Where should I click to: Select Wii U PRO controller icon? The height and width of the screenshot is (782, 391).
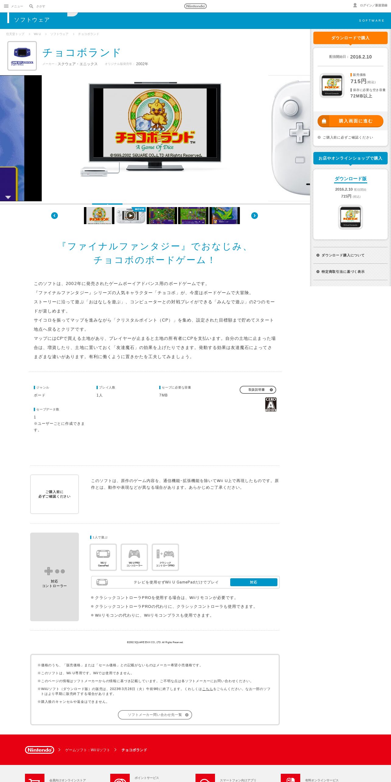pyautogui.click(x=134, y=557)
